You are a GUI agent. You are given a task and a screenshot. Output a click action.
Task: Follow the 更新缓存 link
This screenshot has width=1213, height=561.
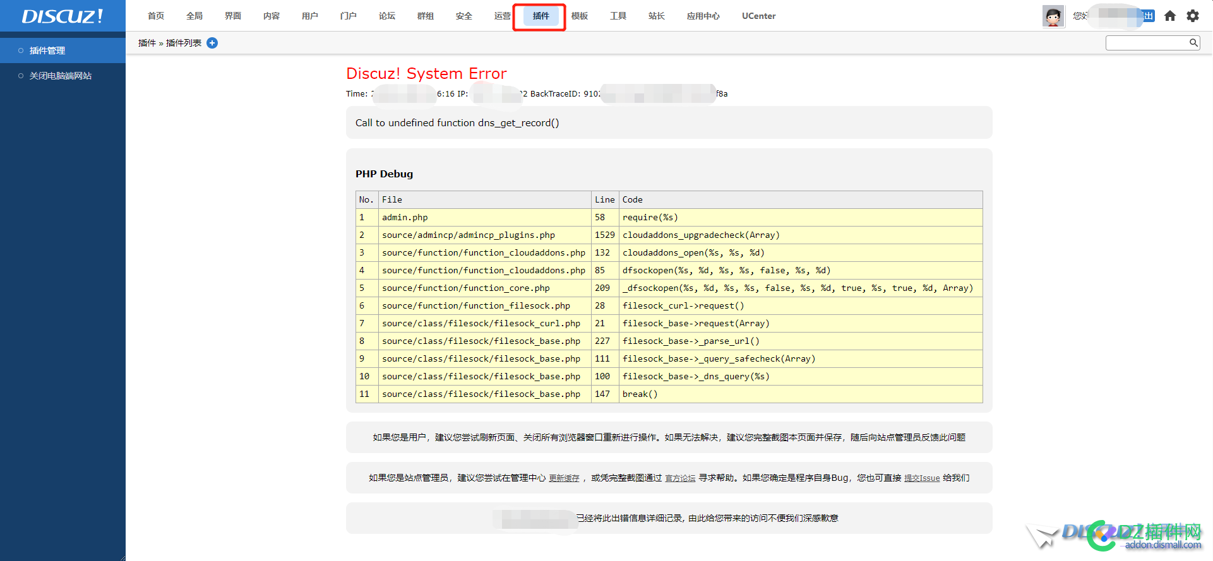pos(564,478)
